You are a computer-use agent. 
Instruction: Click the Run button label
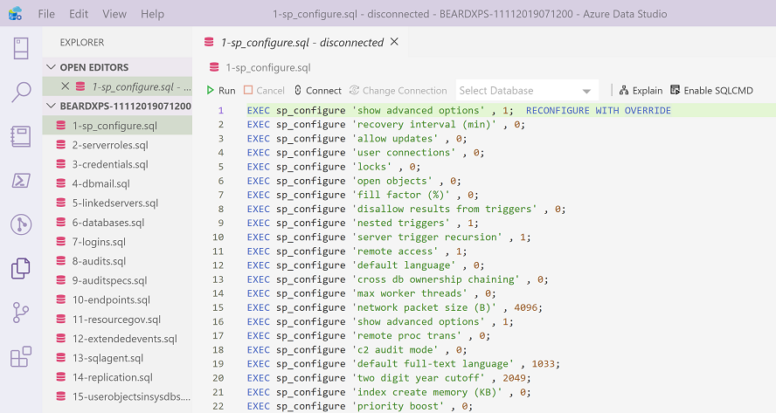click(x=226, y=91)
